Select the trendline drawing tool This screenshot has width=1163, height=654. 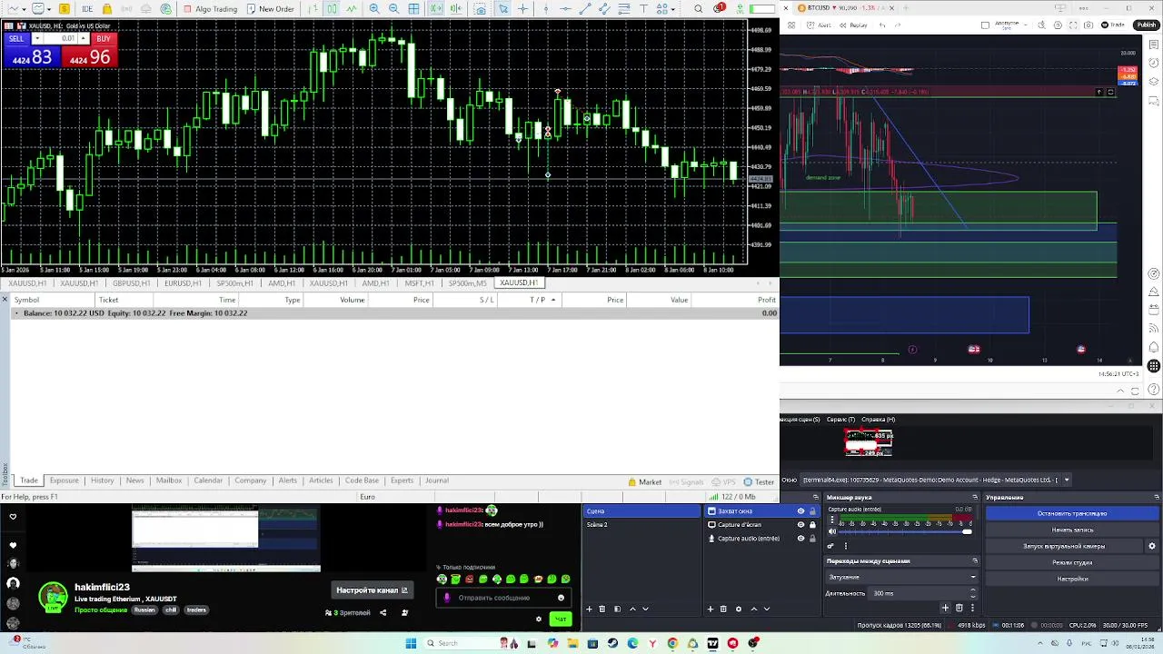pyautogui.click(x=585, y=9)
